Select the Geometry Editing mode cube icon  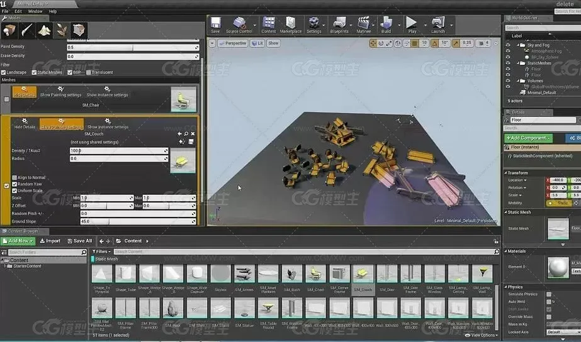79,31
